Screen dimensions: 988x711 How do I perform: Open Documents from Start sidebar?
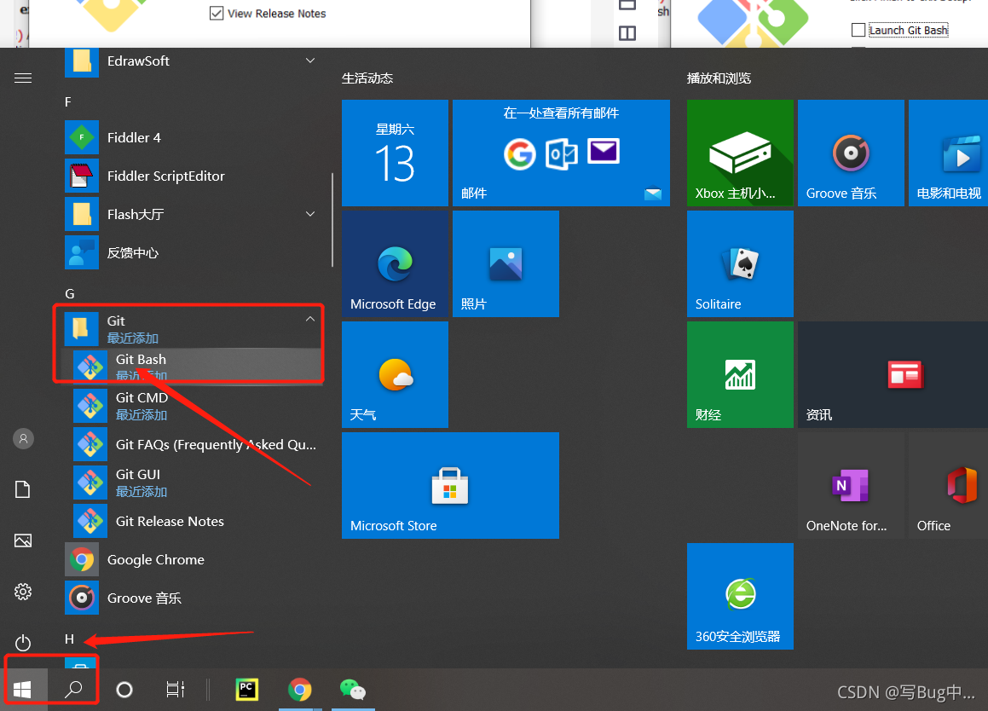click(x=23, y=489)
